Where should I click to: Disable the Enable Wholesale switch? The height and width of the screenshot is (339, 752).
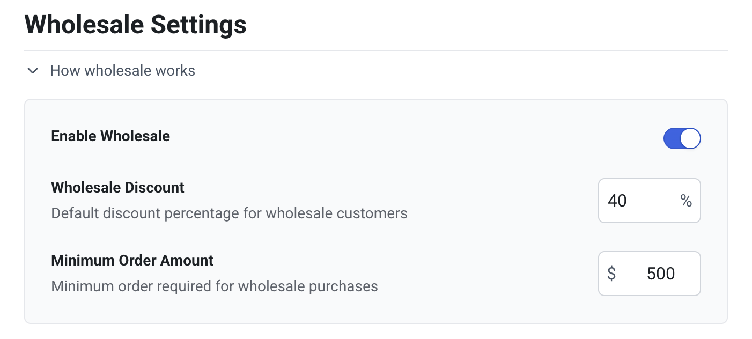coord(682,138)
